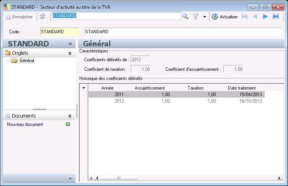Go to last record arrow
The width and height of the screenshot is (288, 186).
tap(276, 16)
